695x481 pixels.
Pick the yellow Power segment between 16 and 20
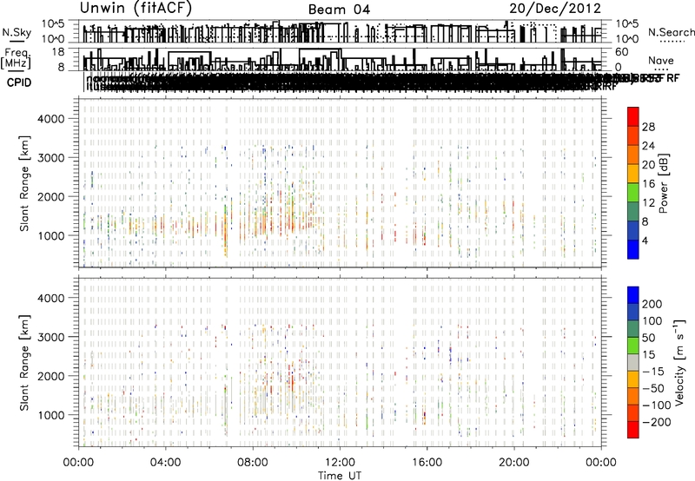click(x=633, y=173)
